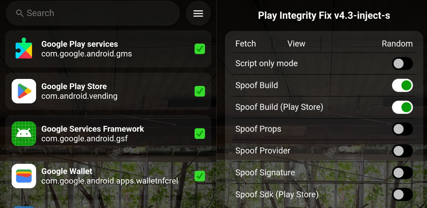Open the hamburger menu button
Screen dimensions: 427x208
tap(198, 14)
